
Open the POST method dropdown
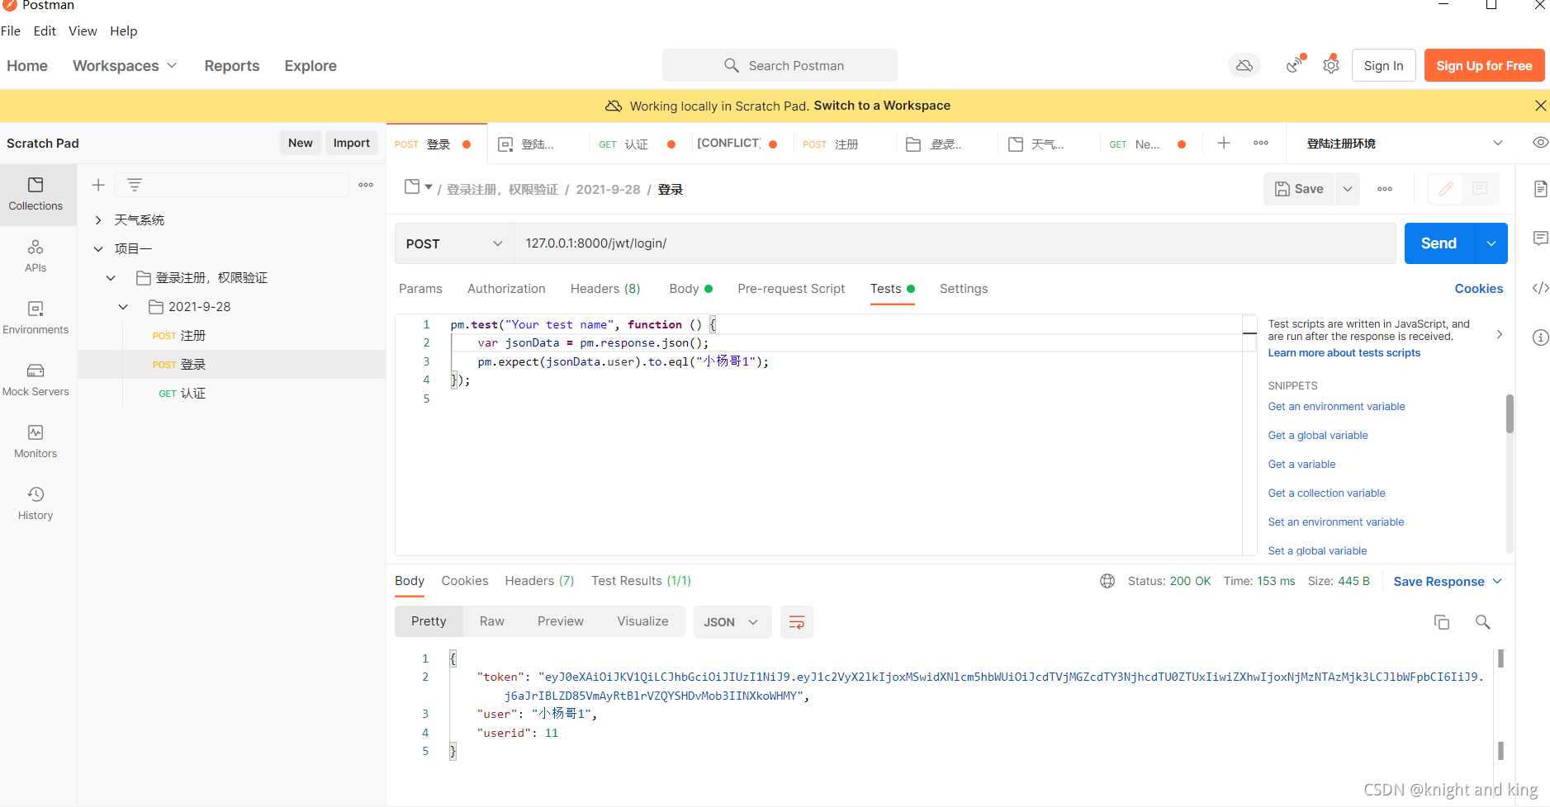[x=454, y=243]
